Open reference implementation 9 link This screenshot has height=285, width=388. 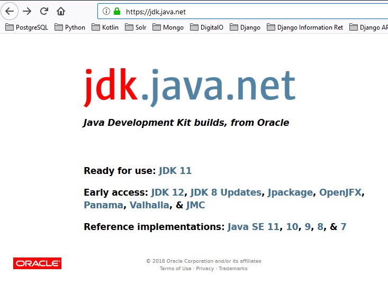[308, 227]
